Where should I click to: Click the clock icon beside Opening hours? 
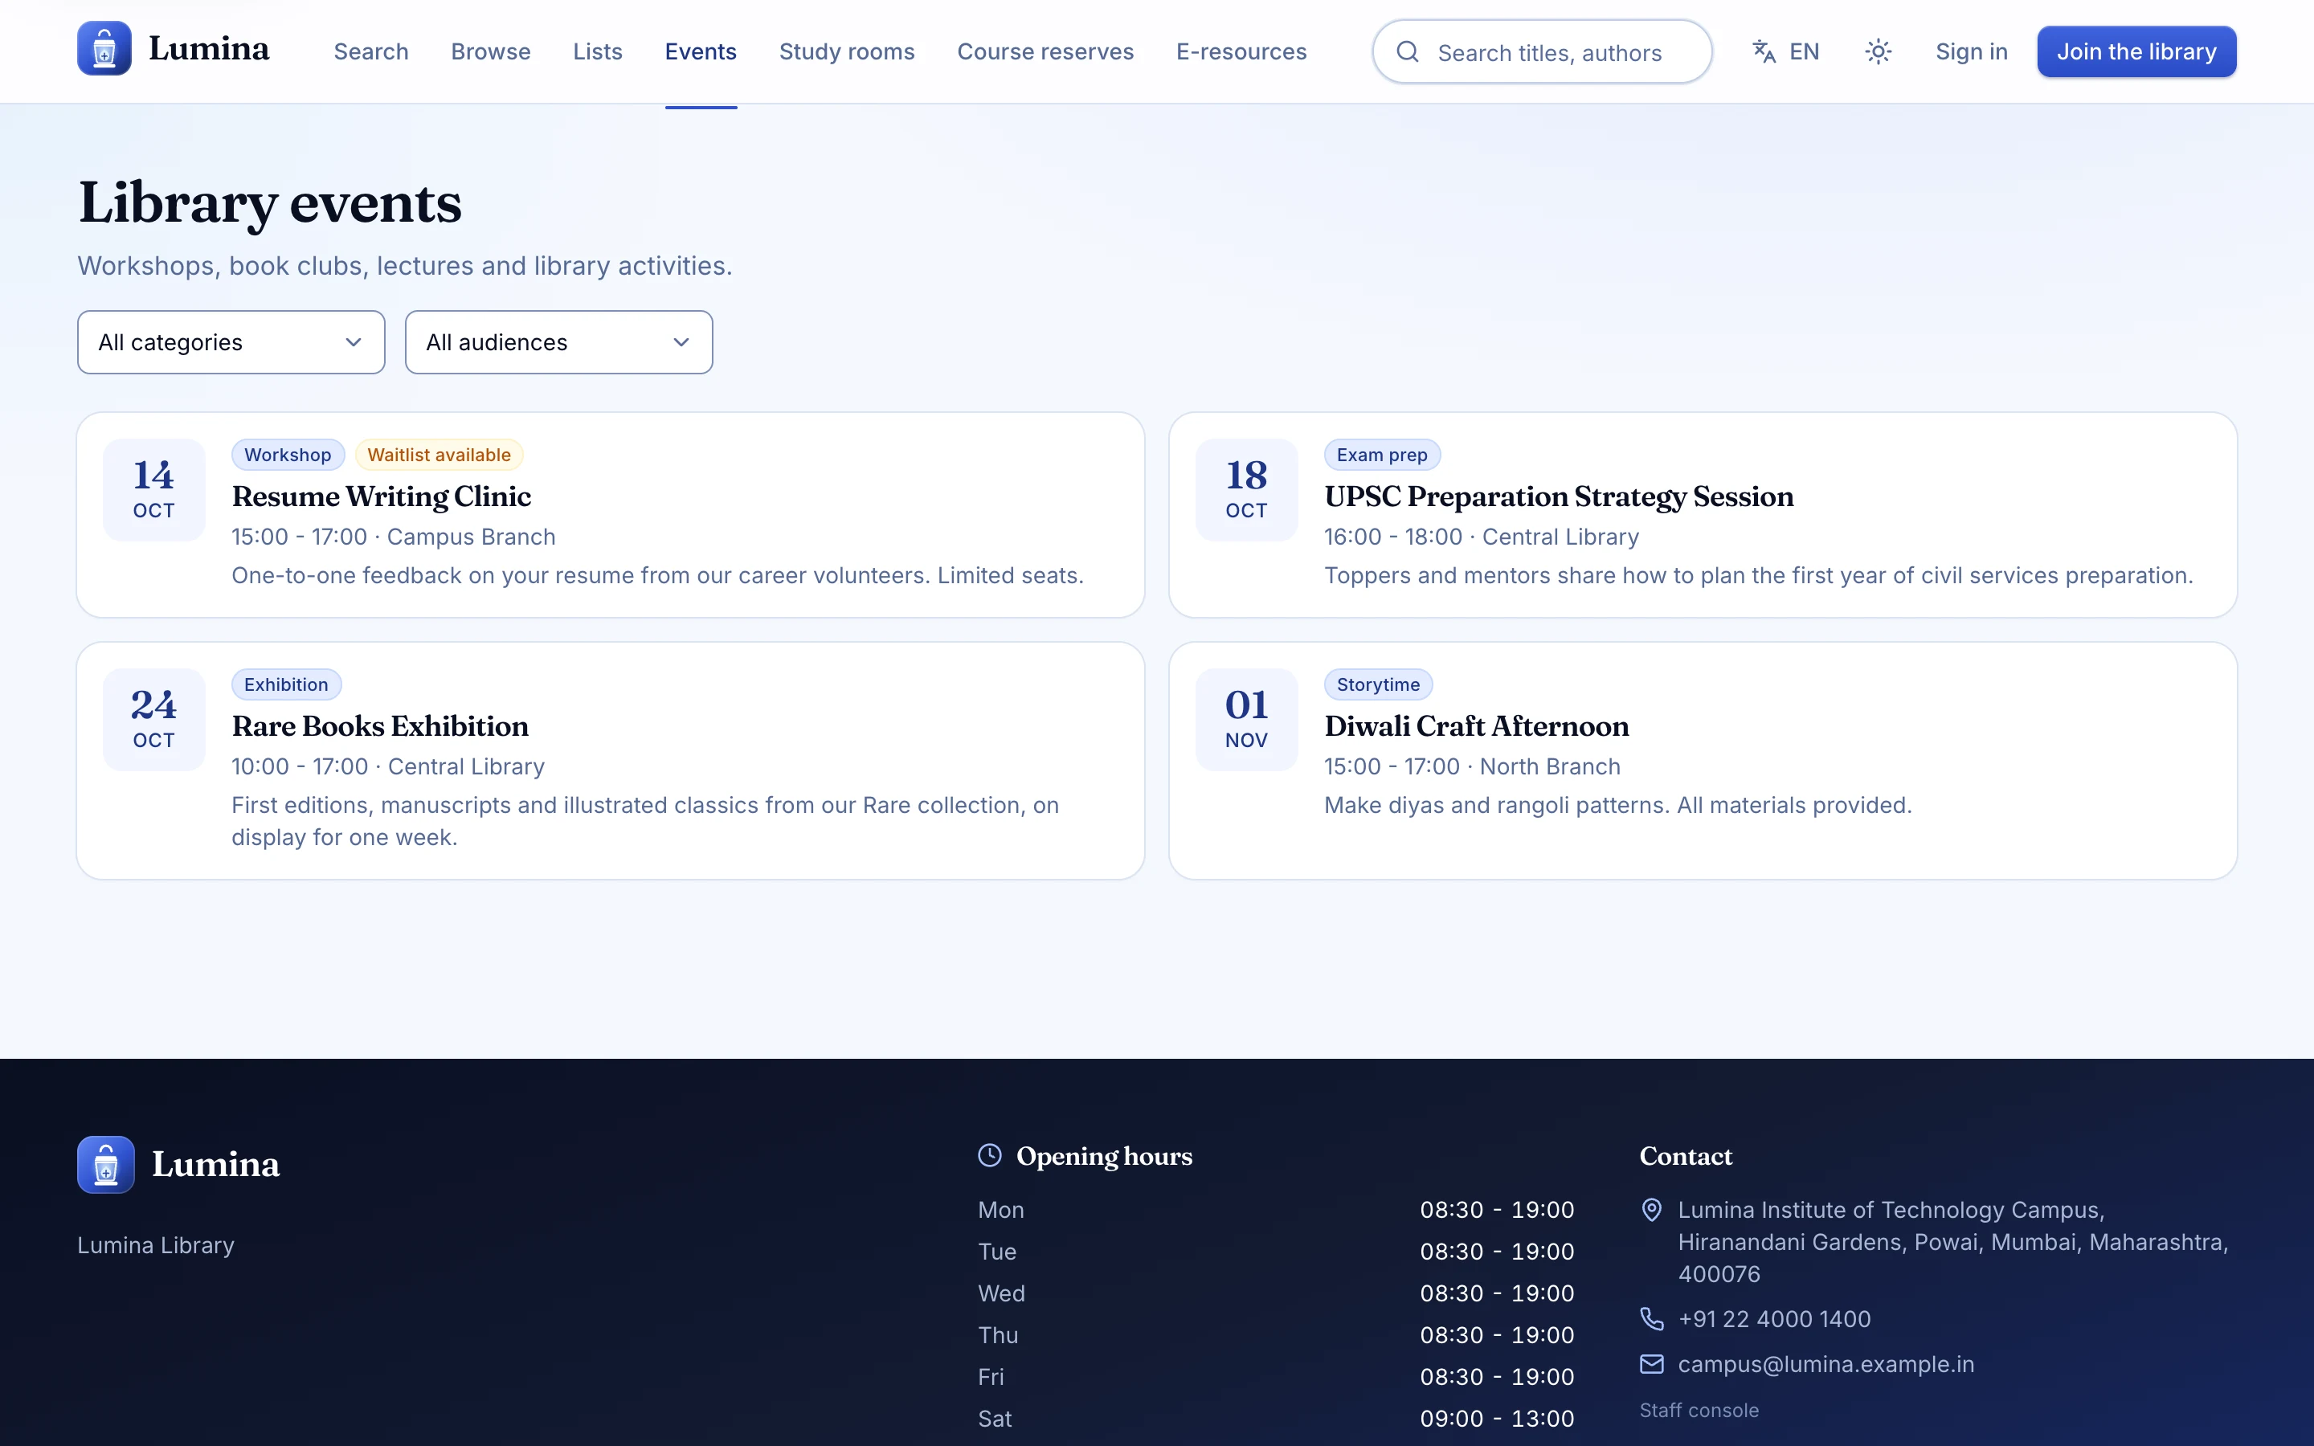point(990,1155)
